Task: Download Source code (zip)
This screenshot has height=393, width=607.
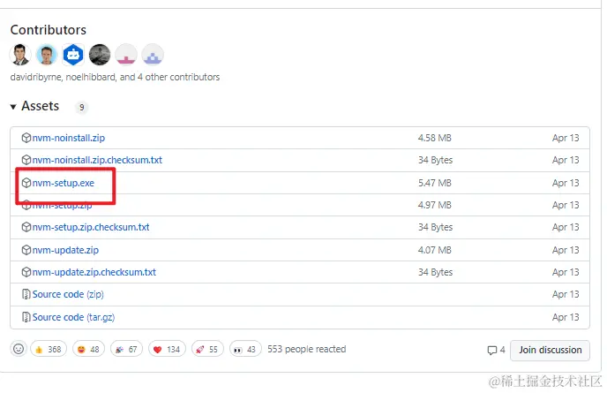Action: click(68, 295)
